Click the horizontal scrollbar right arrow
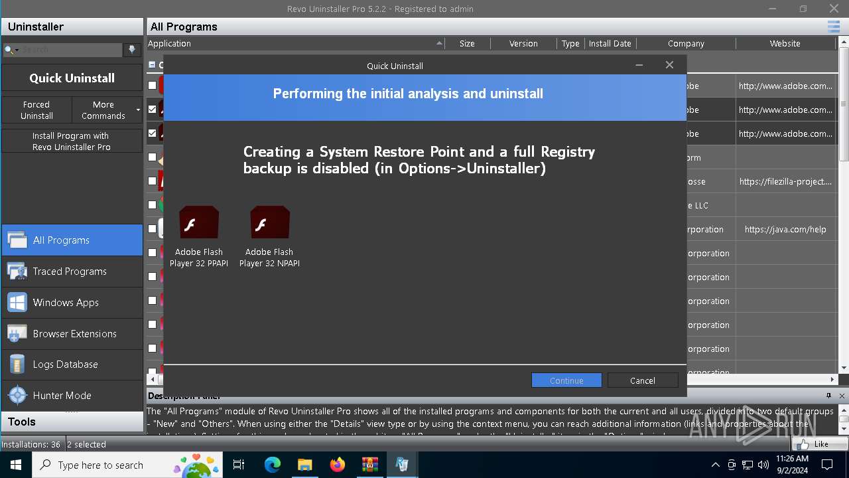849x478 pixels. [833, 379]
